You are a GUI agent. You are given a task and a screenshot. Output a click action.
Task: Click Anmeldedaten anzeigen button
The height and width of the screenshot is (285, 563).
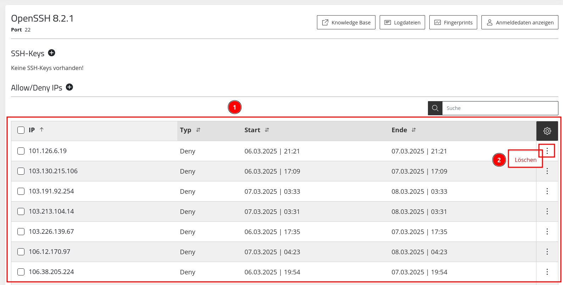[x=520, y=22]
